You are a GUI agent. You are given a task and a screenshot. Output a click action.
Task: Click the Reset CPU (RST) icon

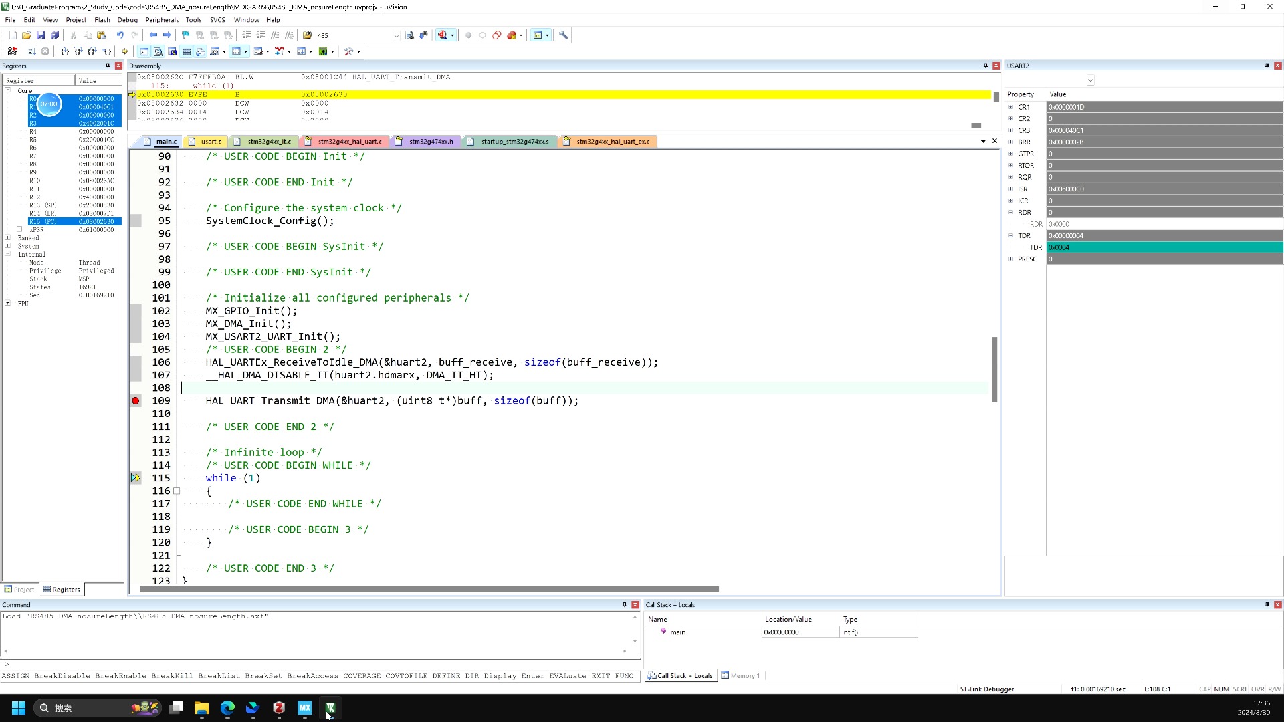[12, 51]
